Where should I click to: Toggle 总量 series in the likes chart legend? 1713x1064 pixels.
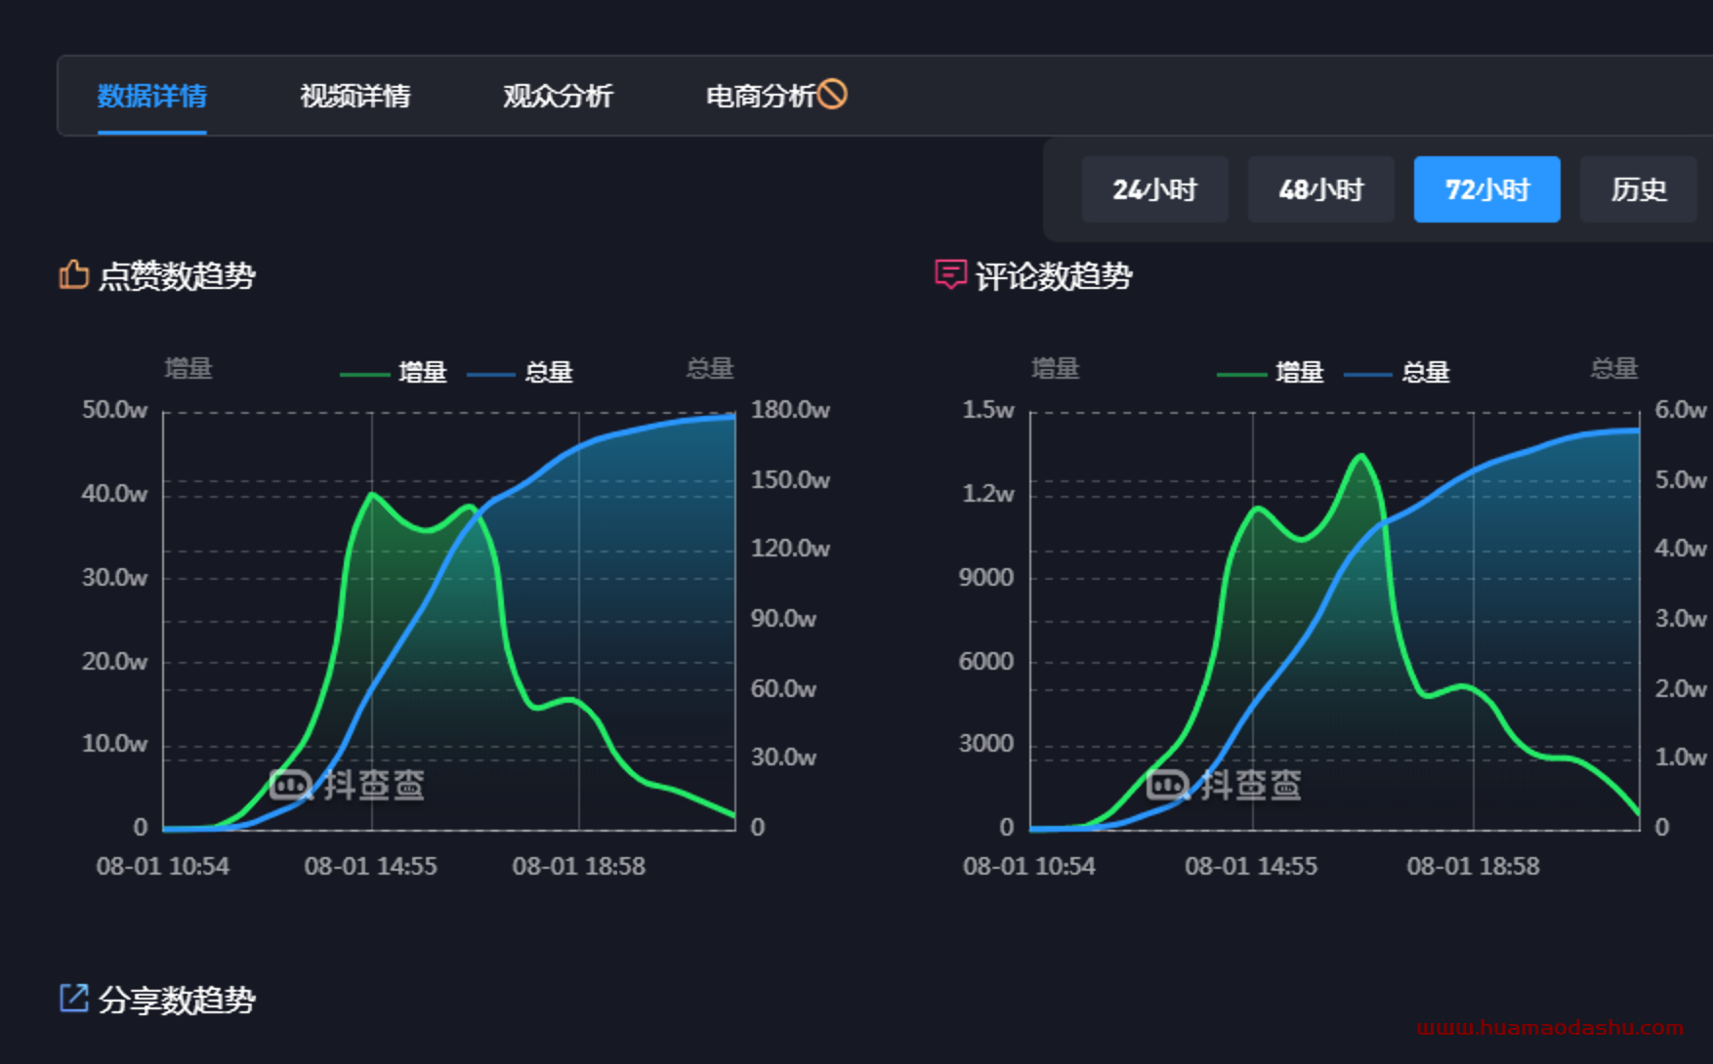520,372
